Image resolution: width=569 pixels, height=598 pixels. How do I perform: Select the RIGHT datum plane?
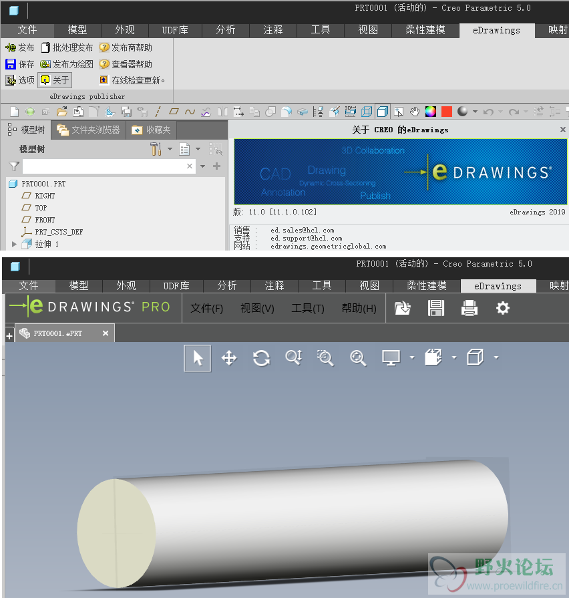39,196
